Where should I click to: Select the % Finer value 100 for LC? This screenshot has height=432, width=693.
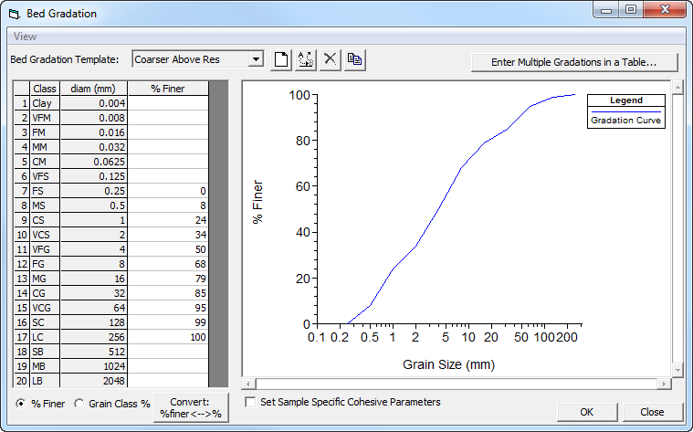pos(168,336)
